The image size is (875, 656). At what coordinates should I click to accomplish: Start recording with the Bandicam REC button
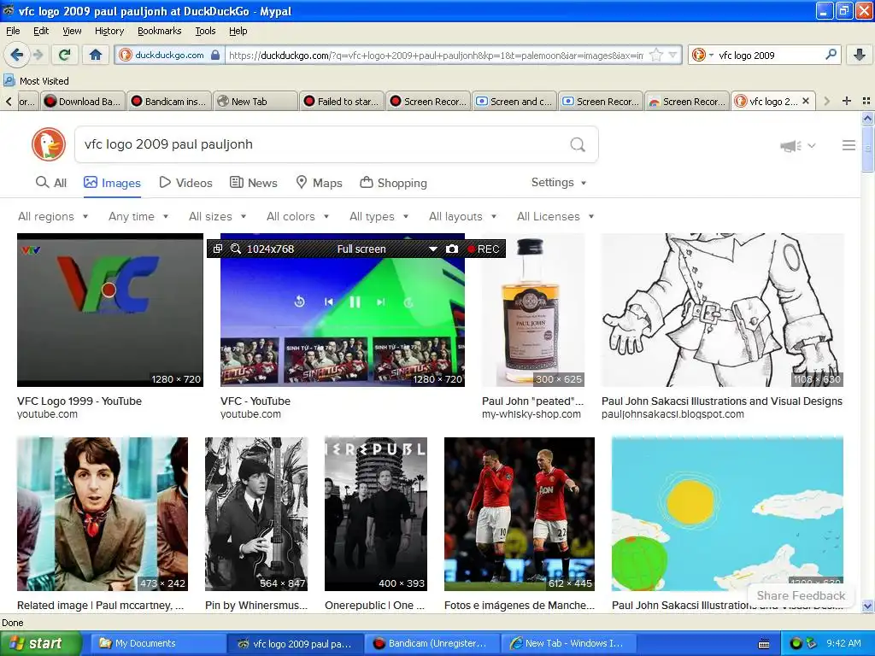(x=484, y=249)
